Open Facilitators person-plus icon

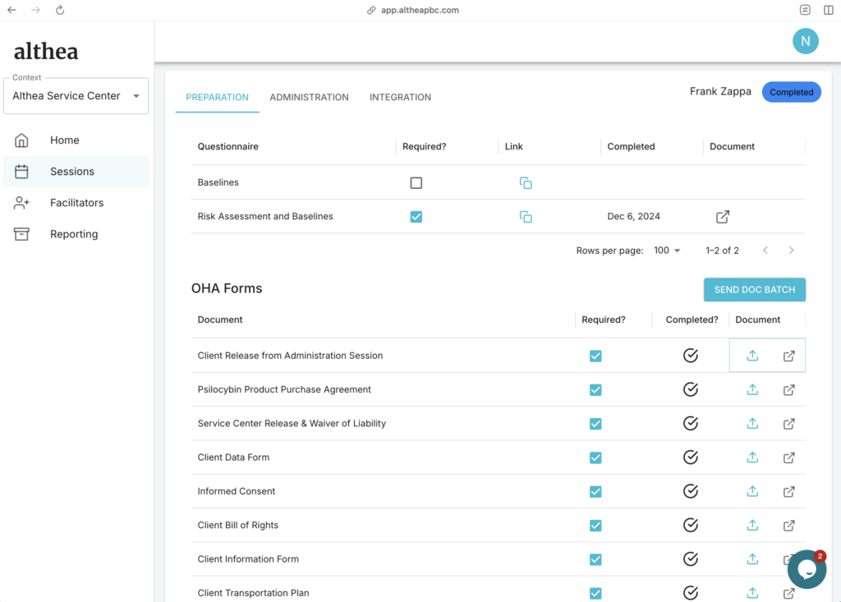pyautogui.click(x=21, y=203)
